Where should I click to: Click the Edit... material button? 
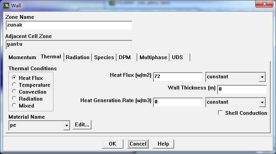tap(82, 125)
